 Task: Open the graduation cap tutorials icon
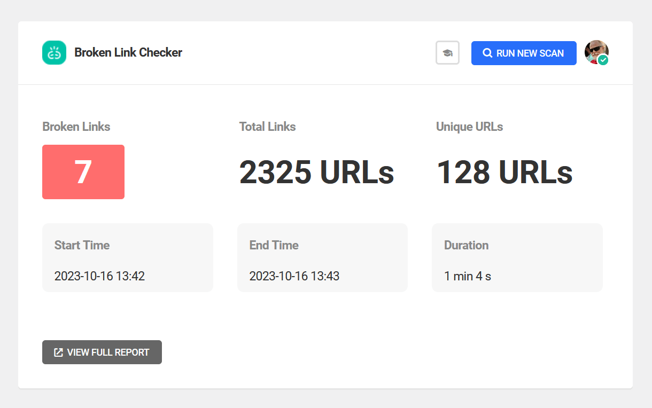pos(447,53)
